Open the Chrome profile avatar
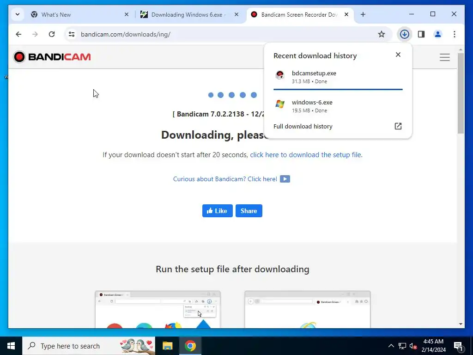This screenshot has width=473, height=355. (438, 34)
